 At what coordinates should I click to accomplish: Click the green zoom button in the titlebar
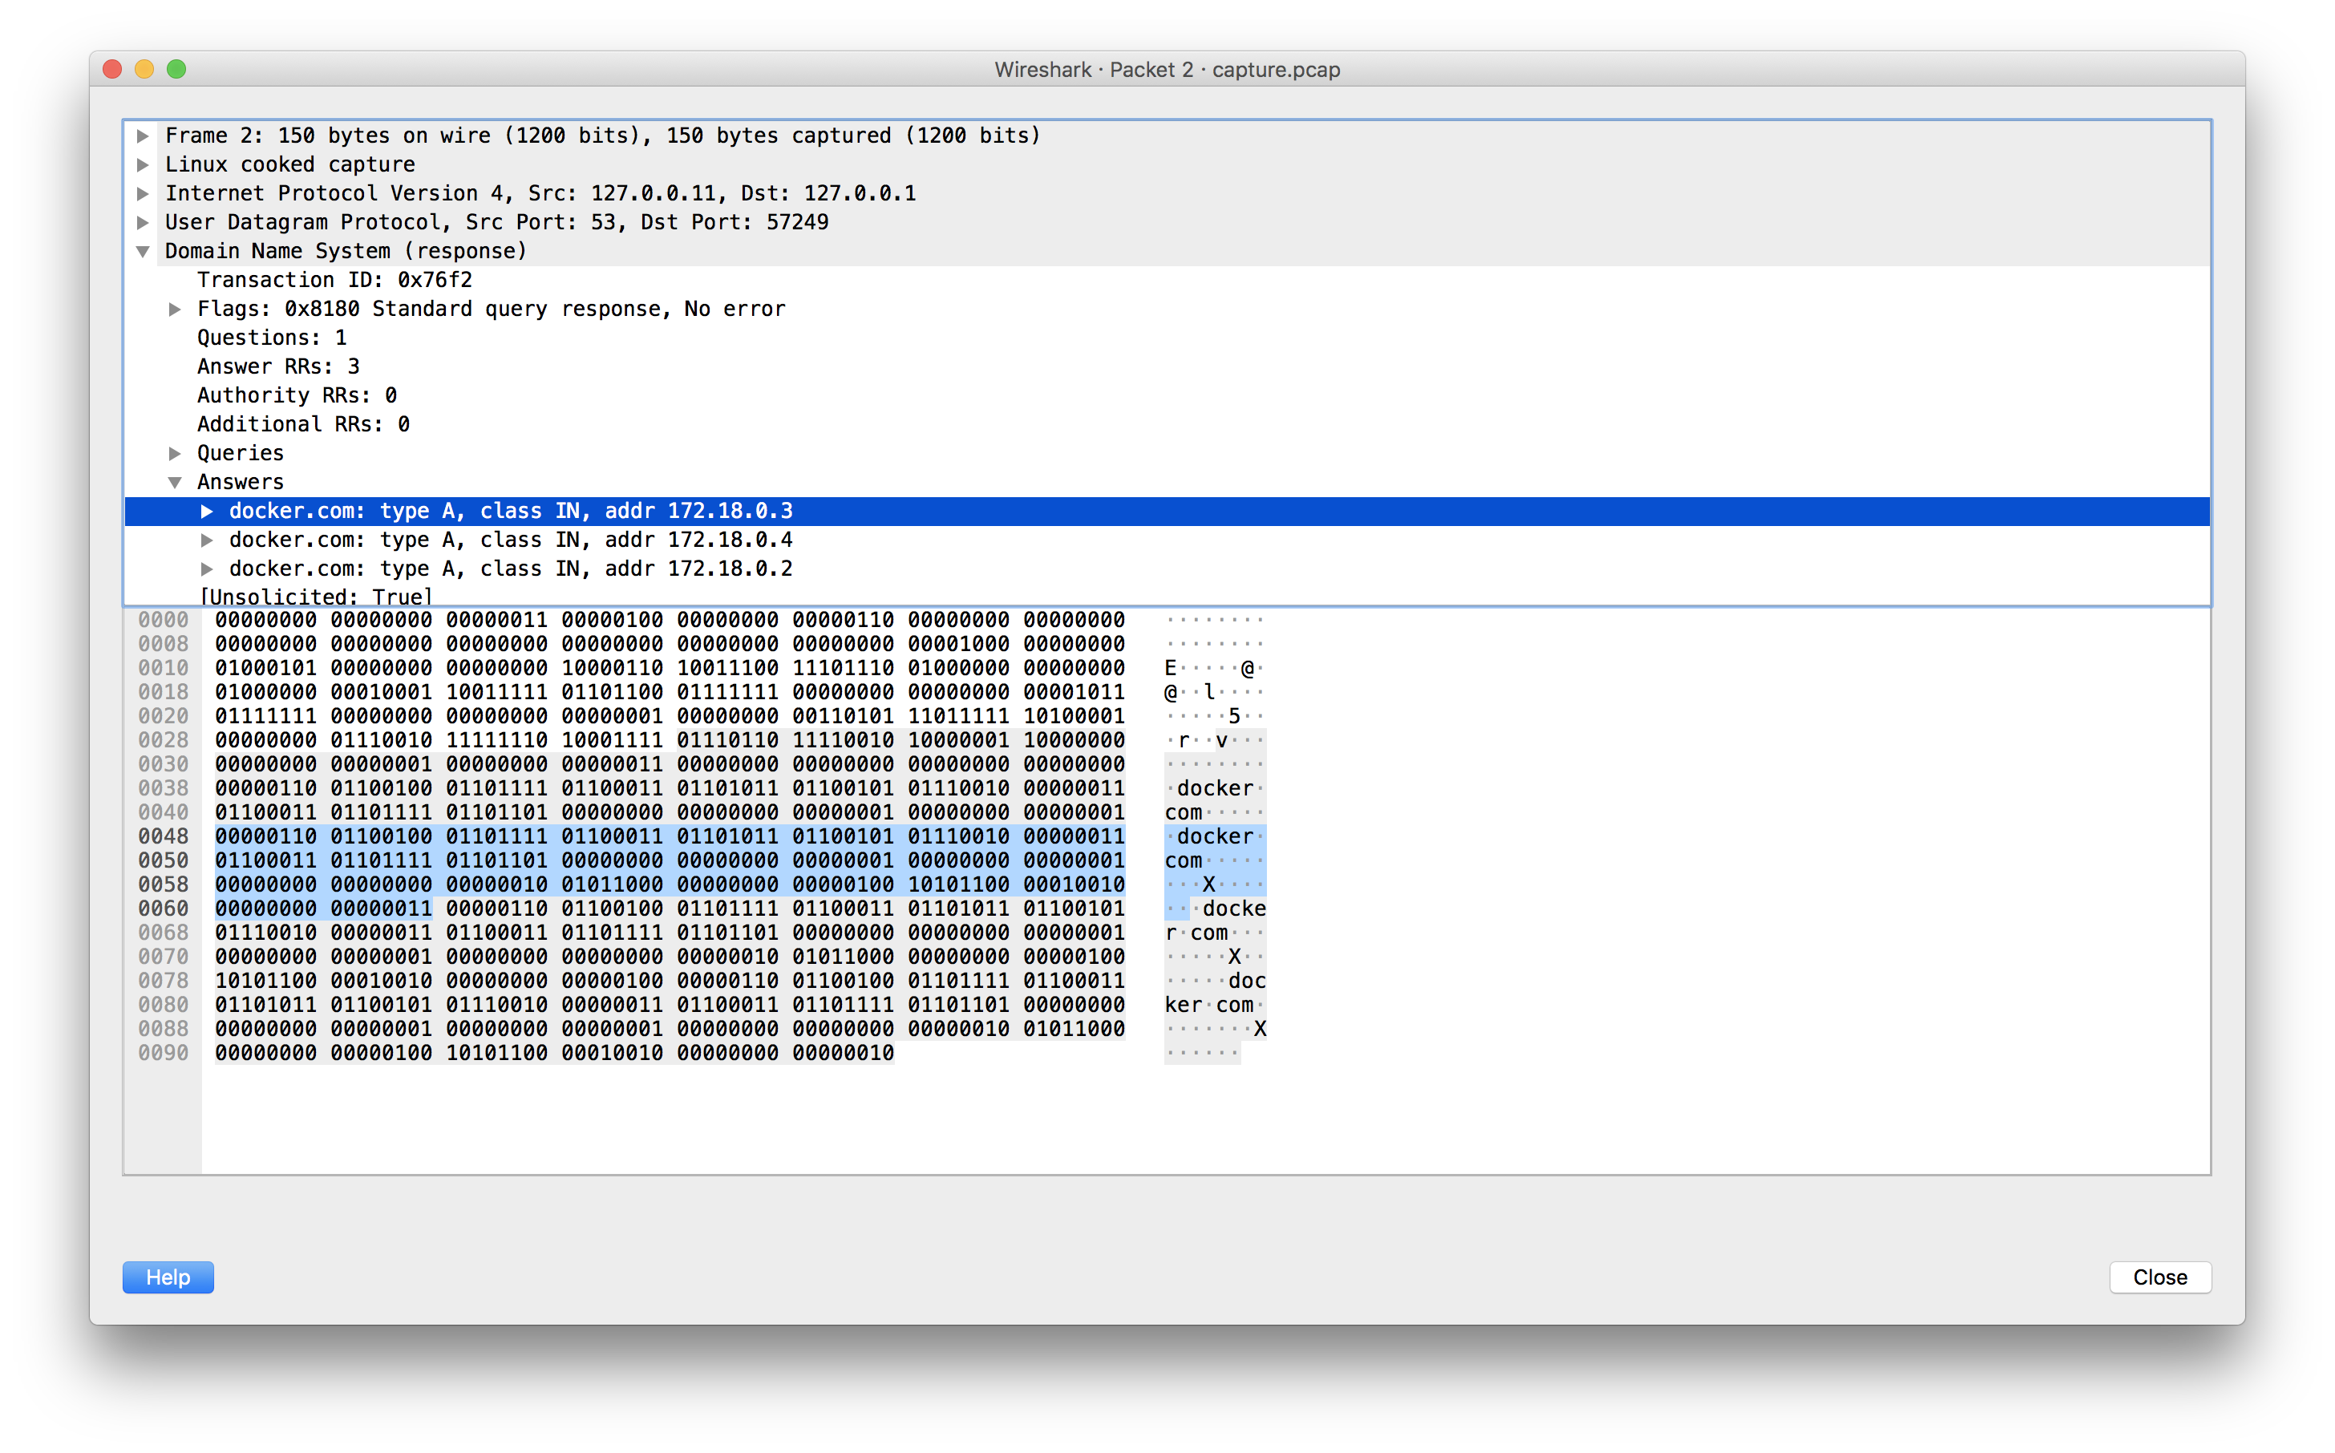click(x=176, y=68)
